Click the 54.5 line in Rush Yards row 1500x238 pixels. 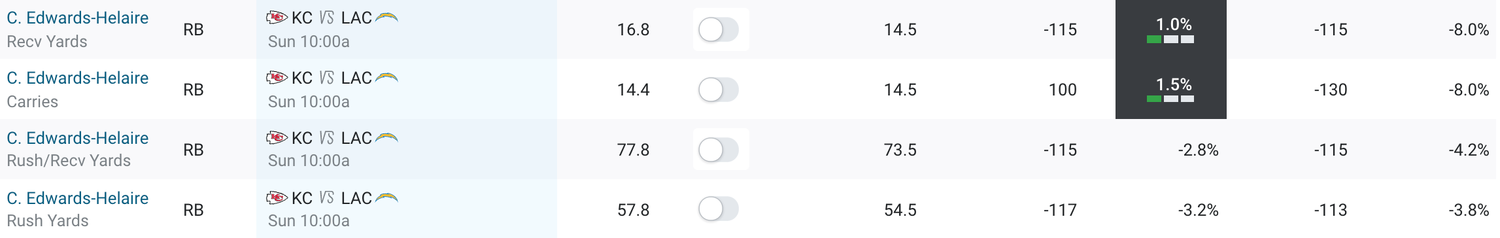(x=900, y=210)
